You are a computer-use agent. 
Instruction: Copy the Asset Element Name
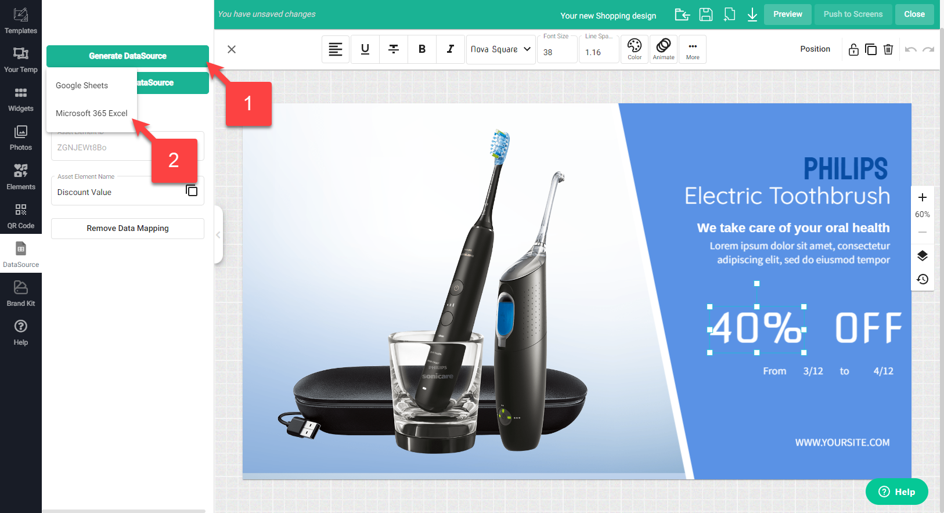coord(192,191)
